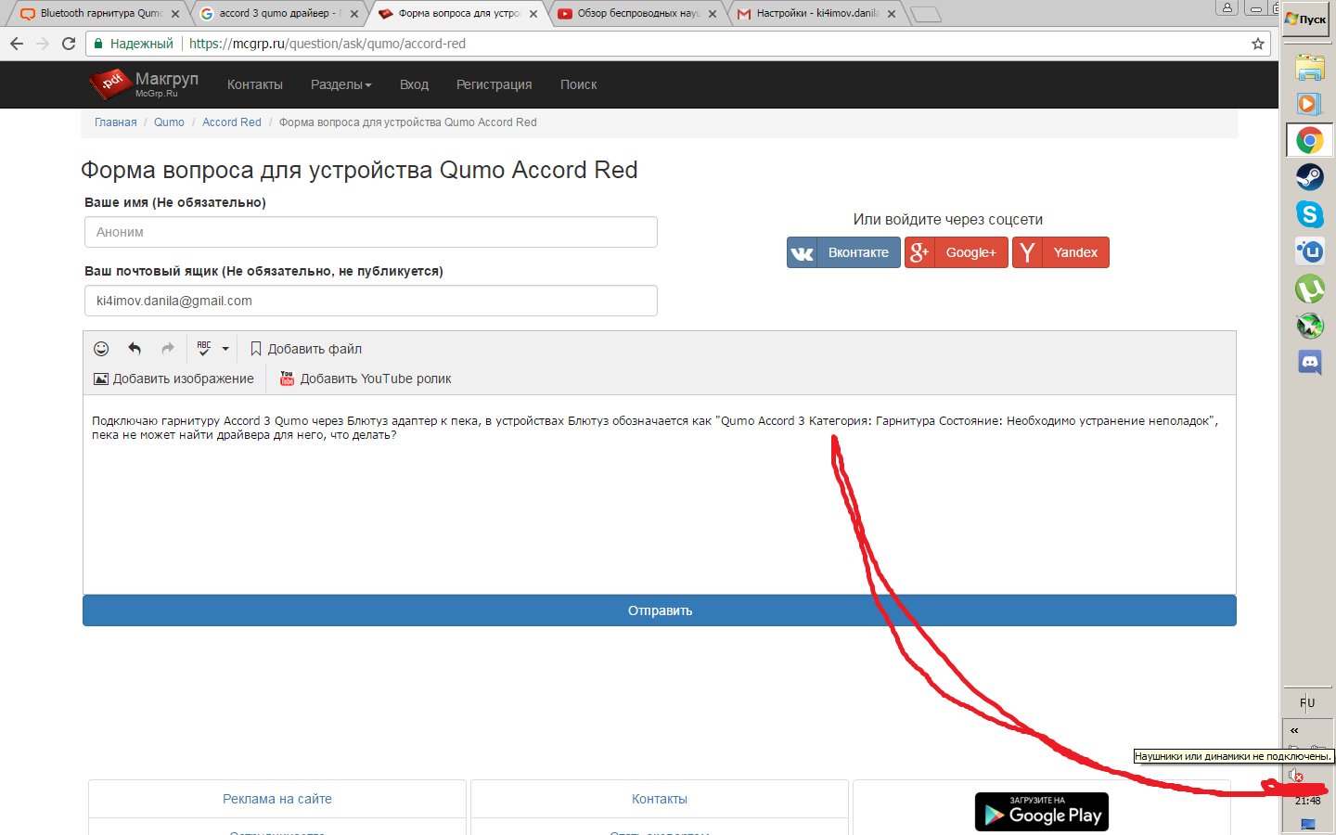Expand spell check options arrow
The height and width of the screenshot is (835, 1336).
225,350
